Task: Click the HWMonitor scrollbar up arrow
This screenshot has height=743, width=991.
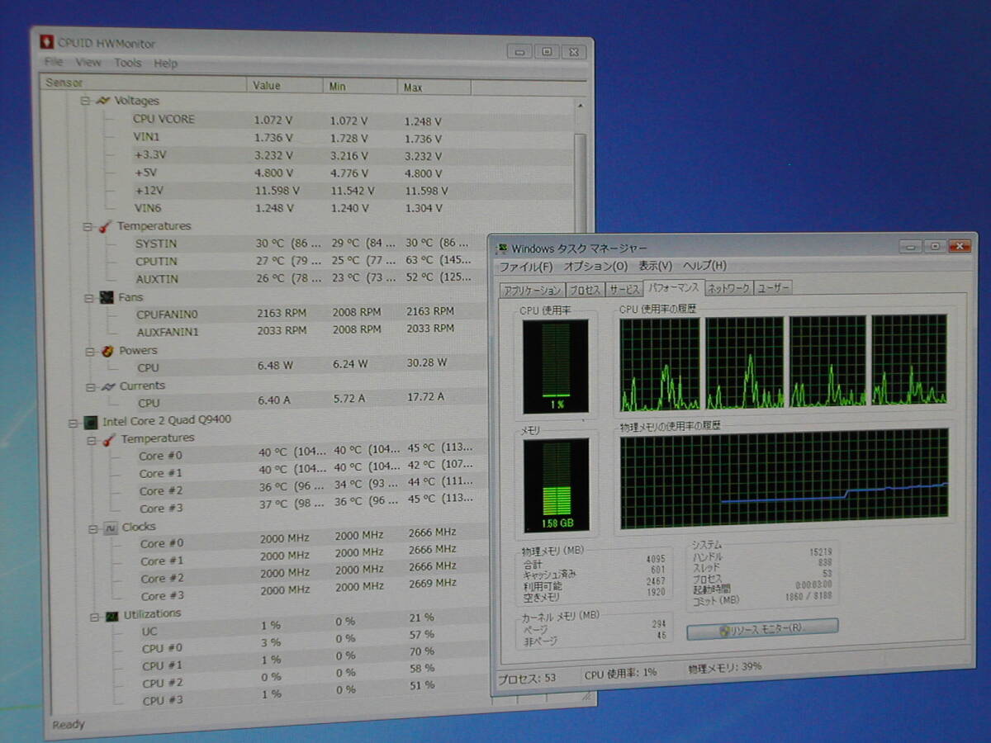Action: coord(580,106)
